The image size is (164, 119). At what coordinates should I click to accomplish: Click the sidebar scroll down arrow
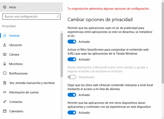[62, 118]
